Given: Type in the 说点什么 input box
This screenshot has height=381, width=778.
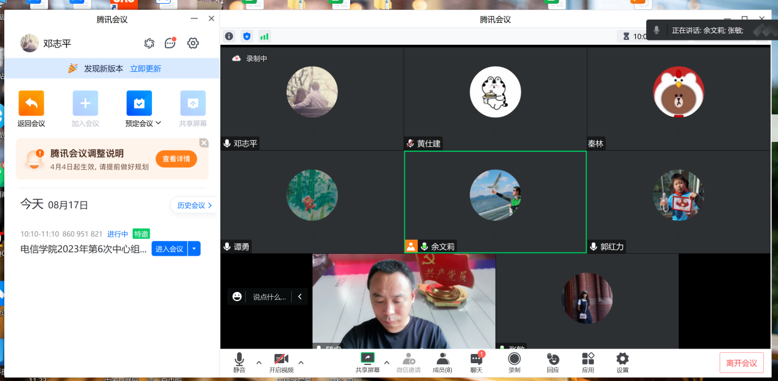Looking at the screenshot, I should tap(269, 297).
